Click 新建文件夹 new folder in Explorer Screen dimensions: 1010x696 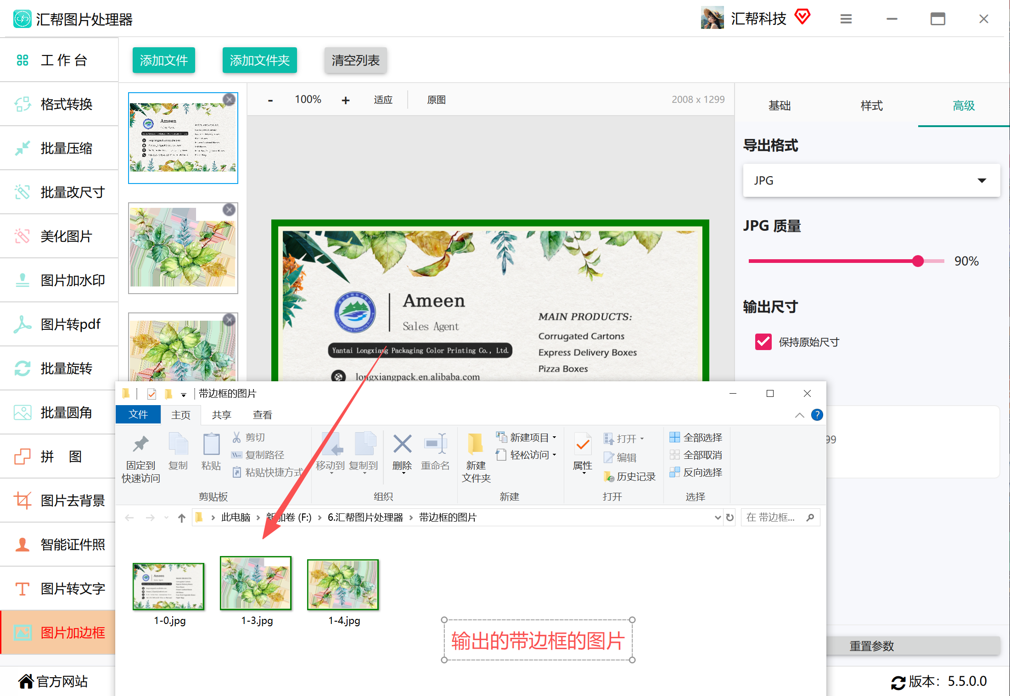pyautogui.click(x=476, y=458)
